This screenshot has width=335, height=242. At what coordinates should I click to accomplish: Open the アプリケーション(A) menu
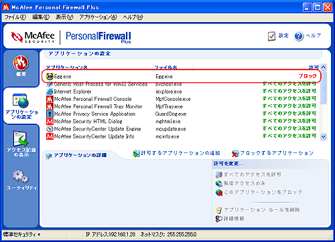pyautogui.click(x=98, y=17)
